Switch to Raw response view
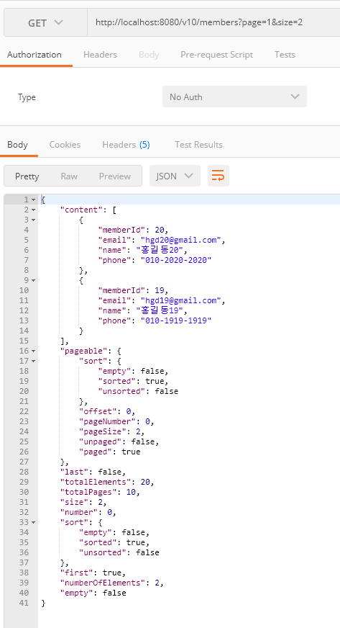 coord(69,176)
